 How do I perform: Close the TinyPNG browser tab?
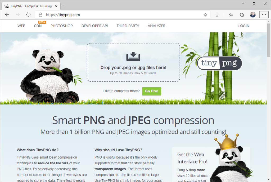(56, 6)
